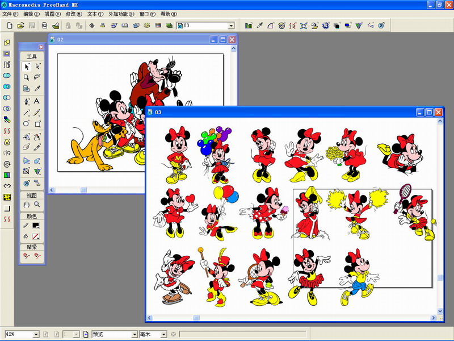Click the Arc tool in Xtra toolbar
The height and width of the screenshot is (341, 454).
pos(271,26)
